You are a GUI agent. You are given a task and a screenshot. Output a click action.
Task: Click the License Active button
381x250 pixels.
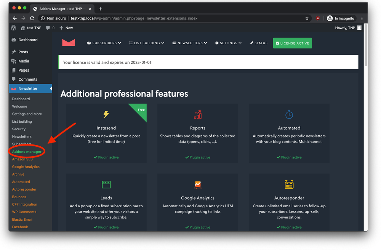292,43
